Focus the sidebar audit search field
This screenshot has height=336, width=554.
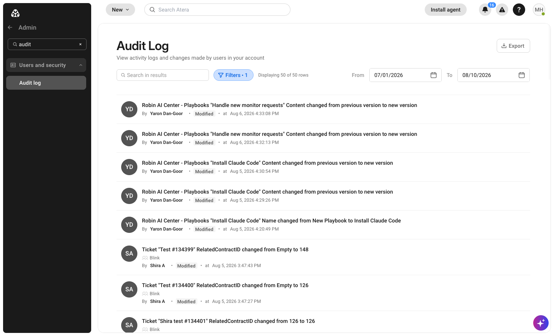click(47, 44)
